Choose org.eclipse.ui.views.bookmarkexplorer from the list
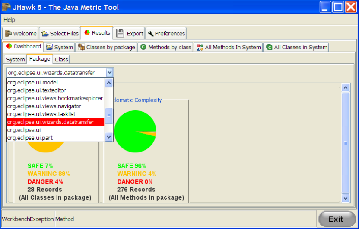The height and width of the screenshot is (229, 359). pos(55,98)
